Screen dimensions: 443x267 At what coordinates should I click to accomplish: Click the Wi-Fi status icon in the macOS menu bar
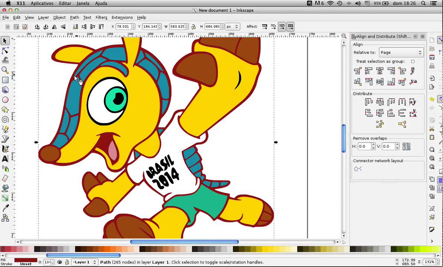[x=330, y=3]
